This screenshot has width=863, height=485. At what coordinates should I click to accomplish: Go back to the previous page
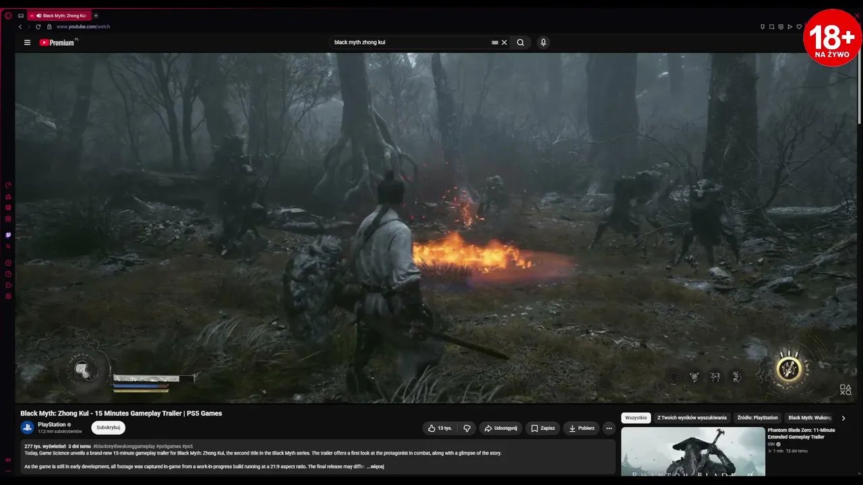[x=20, y=27]
